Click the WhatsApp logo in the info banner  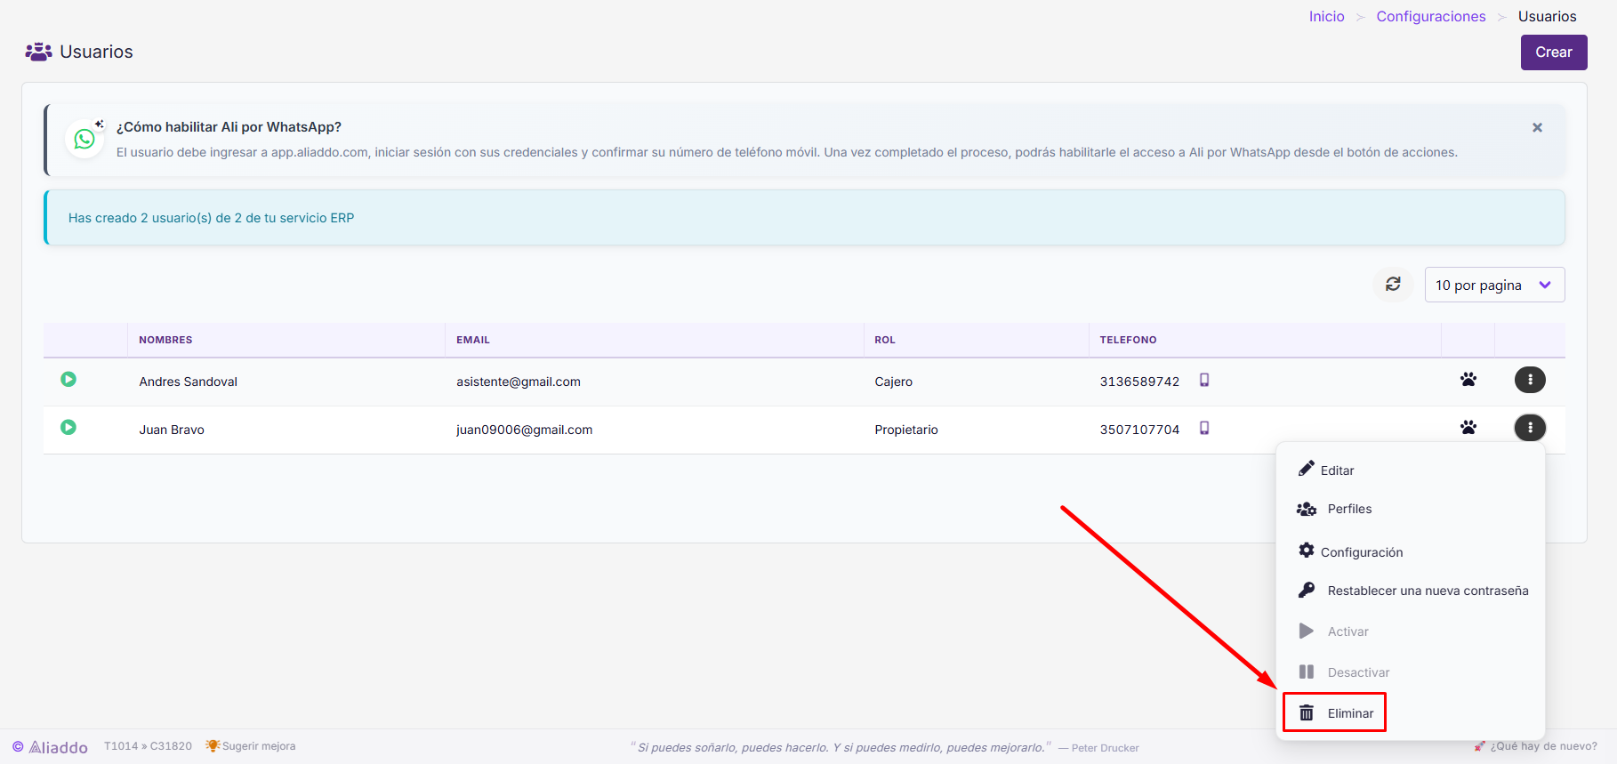click(x=84, y=140)
